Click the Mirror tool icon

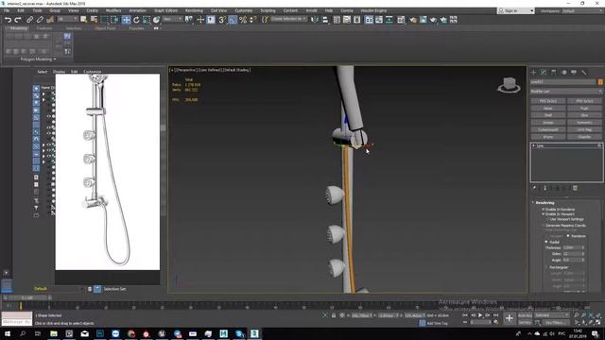click(315, 20)
